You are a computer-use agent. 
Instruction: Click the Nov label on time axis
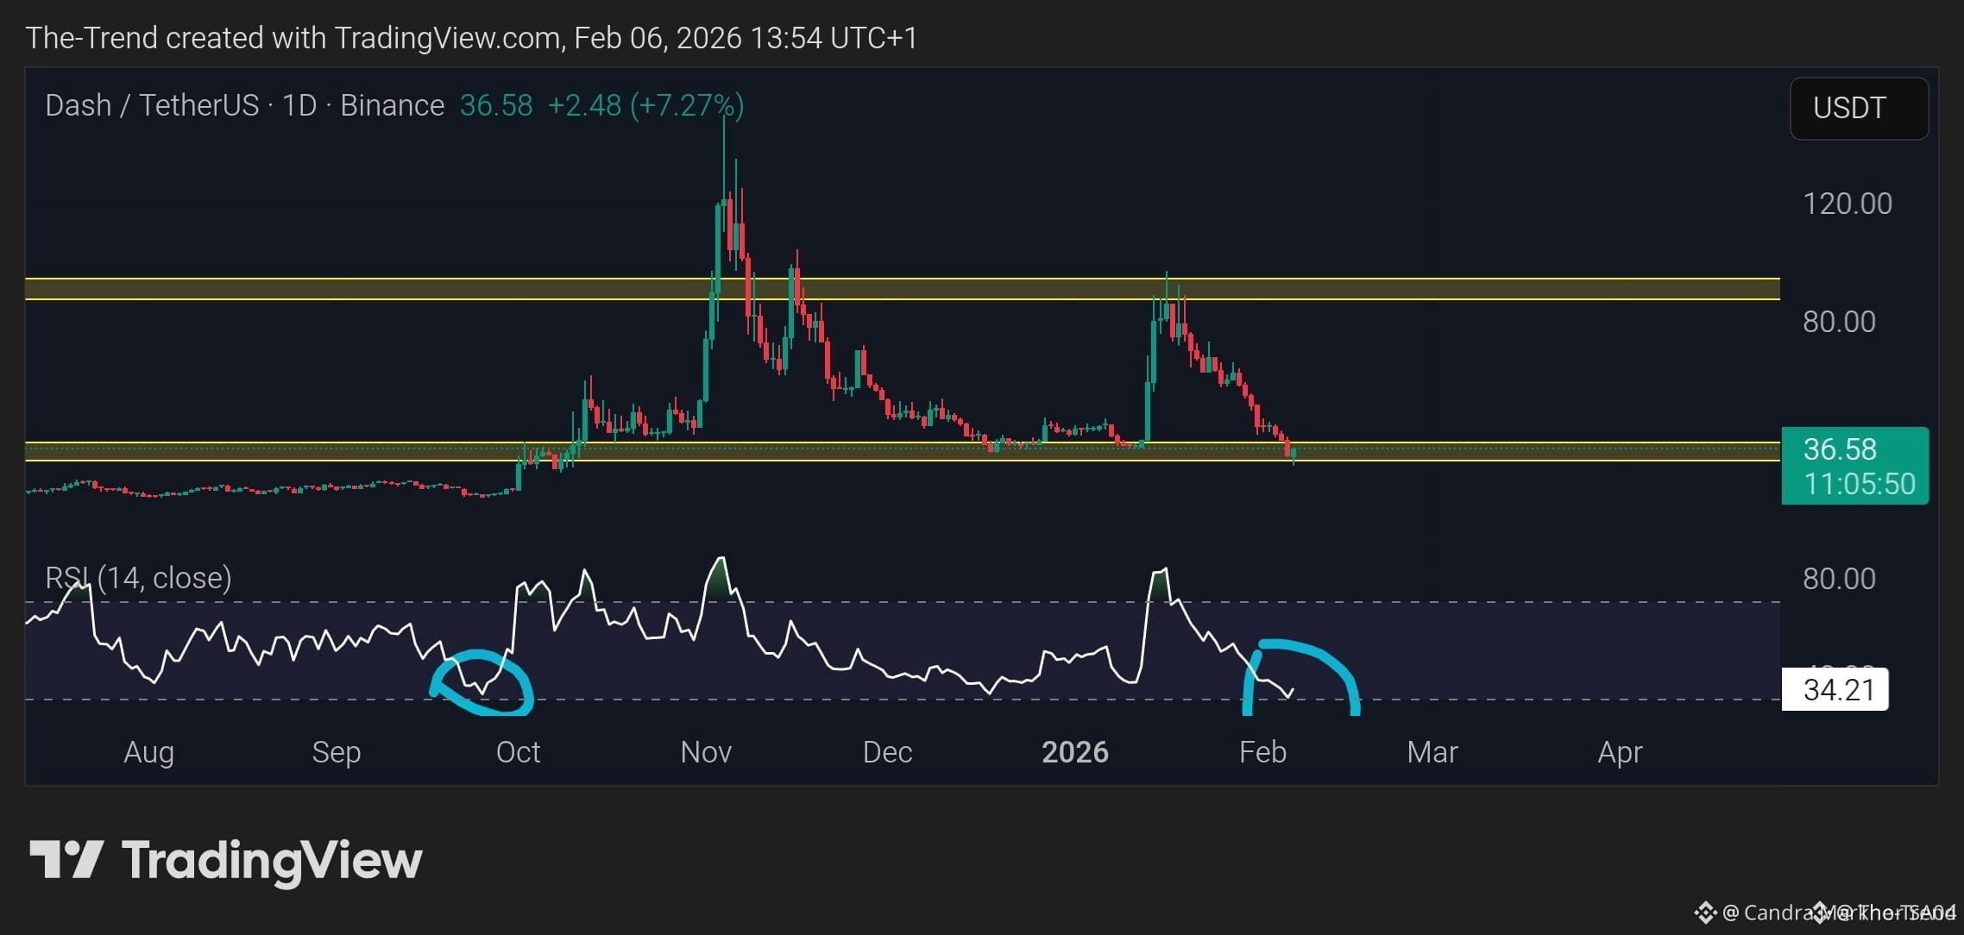click(706, 752)
